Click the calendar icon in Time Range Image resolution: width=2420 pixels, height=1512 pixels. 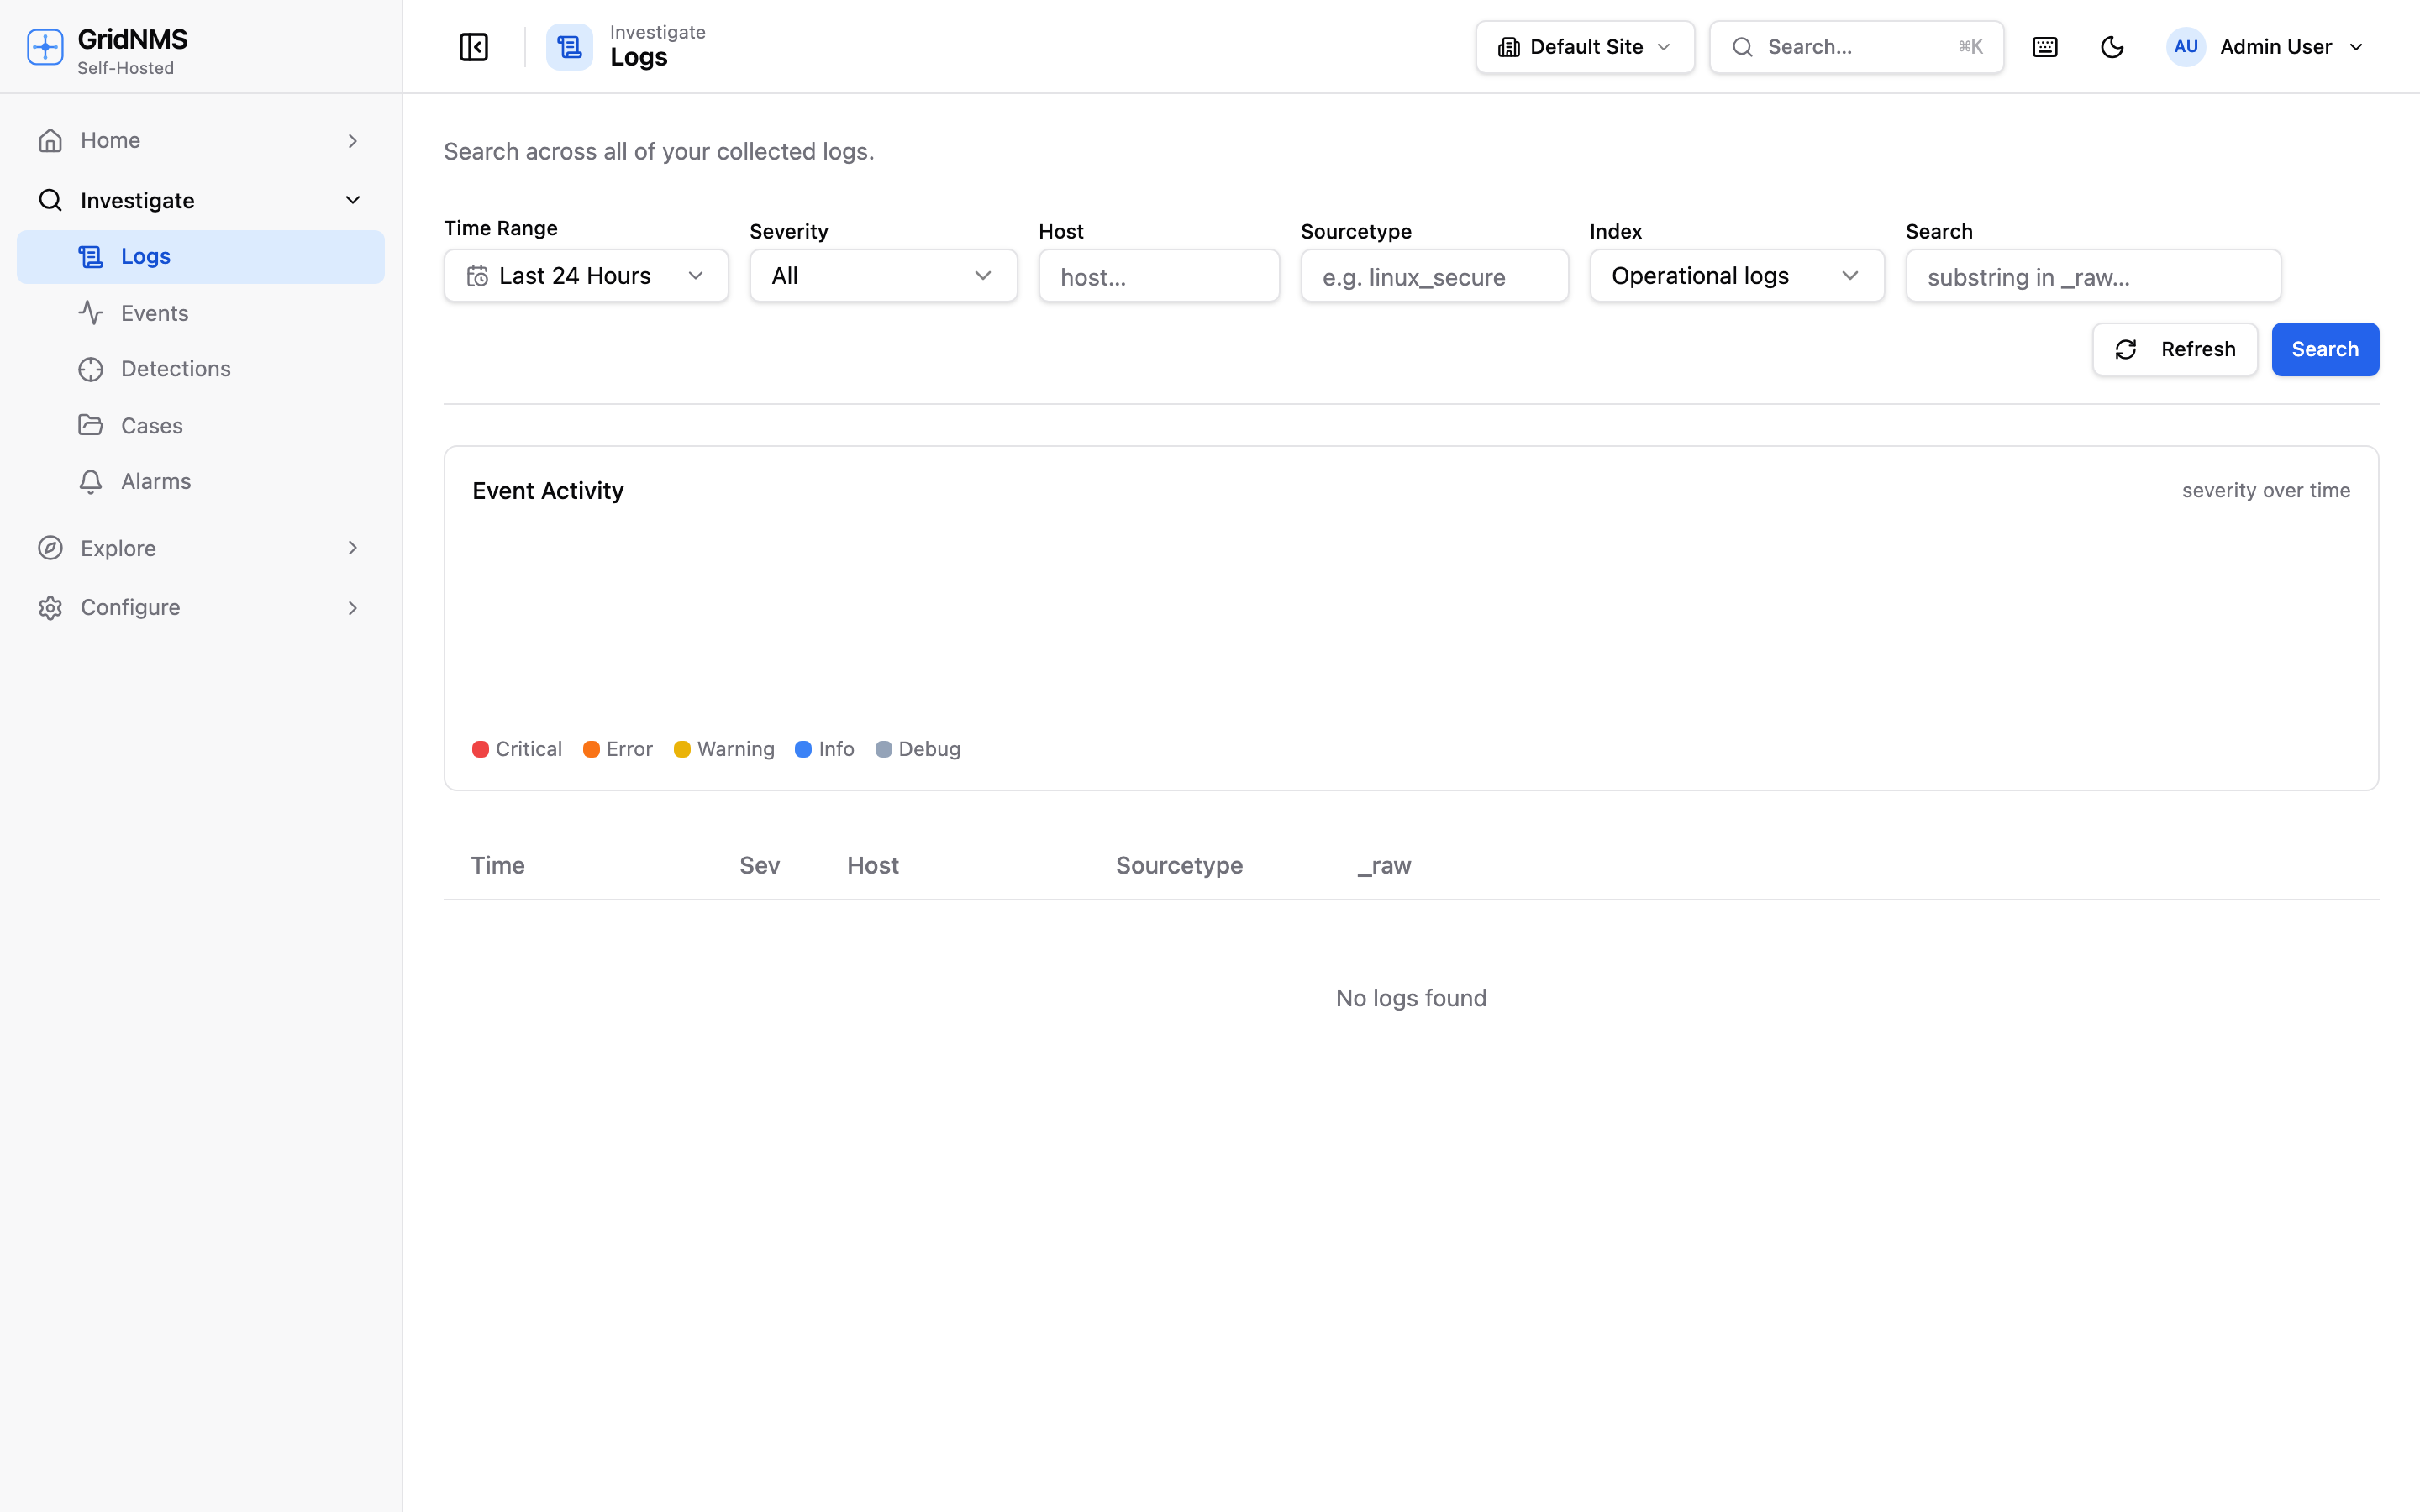pos(478,276)
